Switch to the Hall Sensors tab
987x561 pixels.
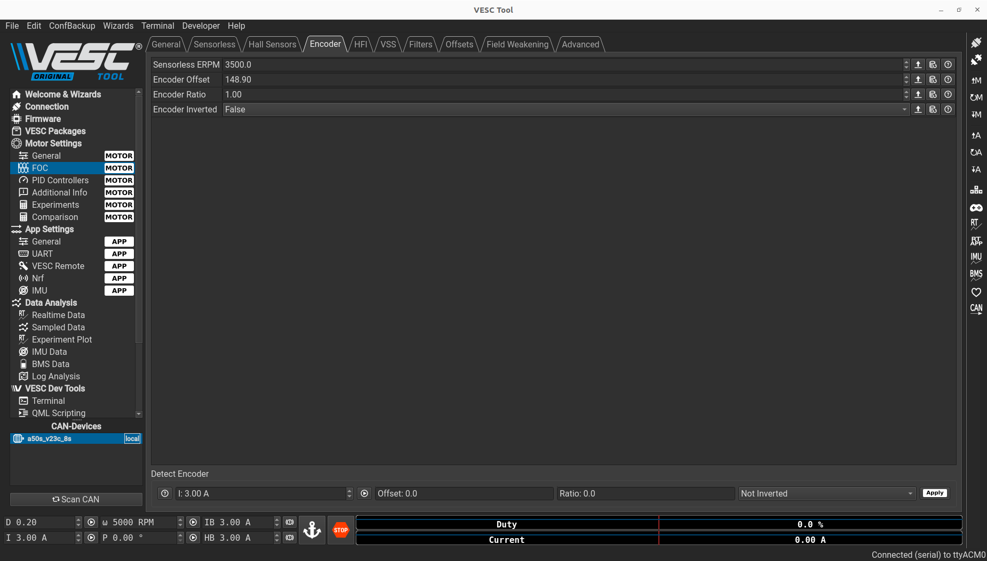(x=272, y=44)
